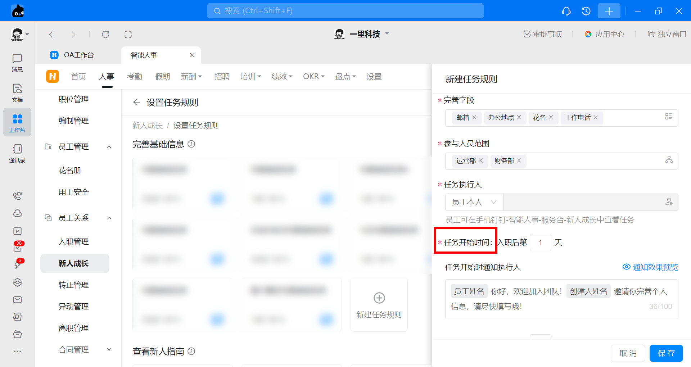The image size is (691, 367).
Task: Click the days input field after 入职后第
Action: 540,243
